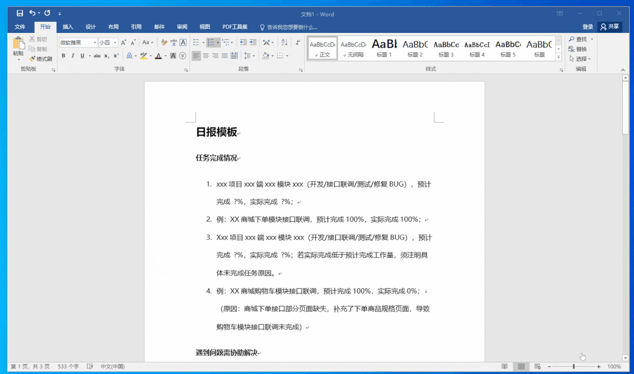This screenshot has height=374, width=634.
Task: Switch to the PDF工具集 tab
Action: (x=235, y=26)
